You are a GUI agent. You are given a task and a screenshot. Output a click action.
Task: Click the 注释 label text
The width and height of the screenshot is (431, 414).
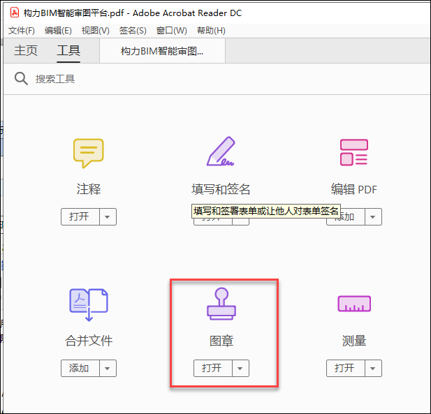[x=89, y=189]
